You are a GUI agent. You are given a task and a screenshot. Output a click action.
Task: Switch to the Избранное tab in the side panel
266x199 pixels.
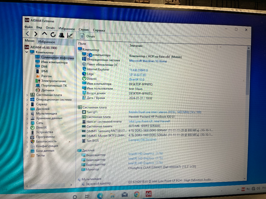(x=47, y=42)
